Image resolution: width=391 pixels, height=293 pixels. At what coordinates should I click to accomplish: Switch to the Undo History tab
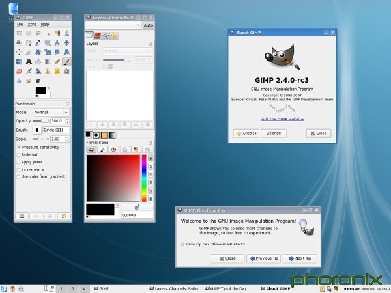click(114, 36)
